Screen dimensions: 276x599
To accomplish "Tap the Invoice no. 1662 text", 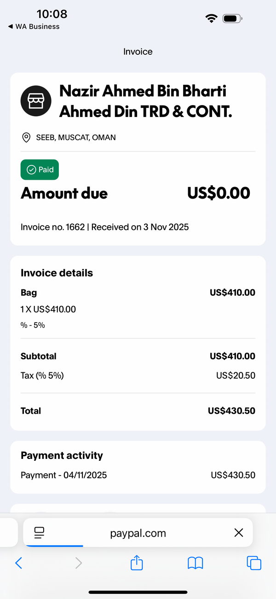I will pos(53,227).
